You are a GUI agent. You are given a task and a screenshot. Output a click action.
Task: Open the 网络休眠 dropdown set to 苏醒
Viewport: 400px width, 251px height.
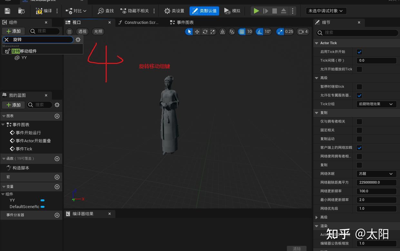376,174
